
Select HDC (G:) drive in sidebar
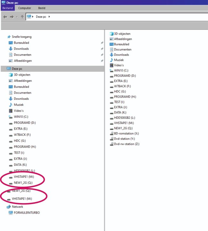pos(20,141)
